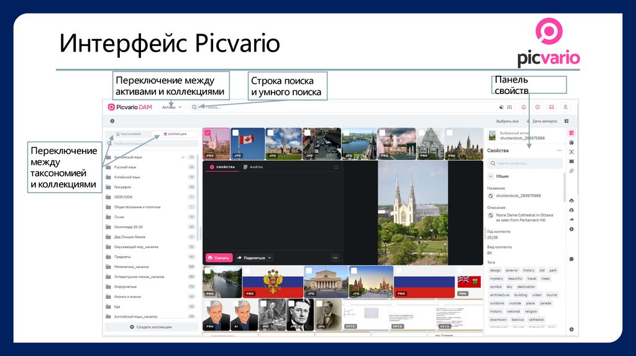
Task: Click the share arrow icon in sidebar
Action: click(571, 220)
